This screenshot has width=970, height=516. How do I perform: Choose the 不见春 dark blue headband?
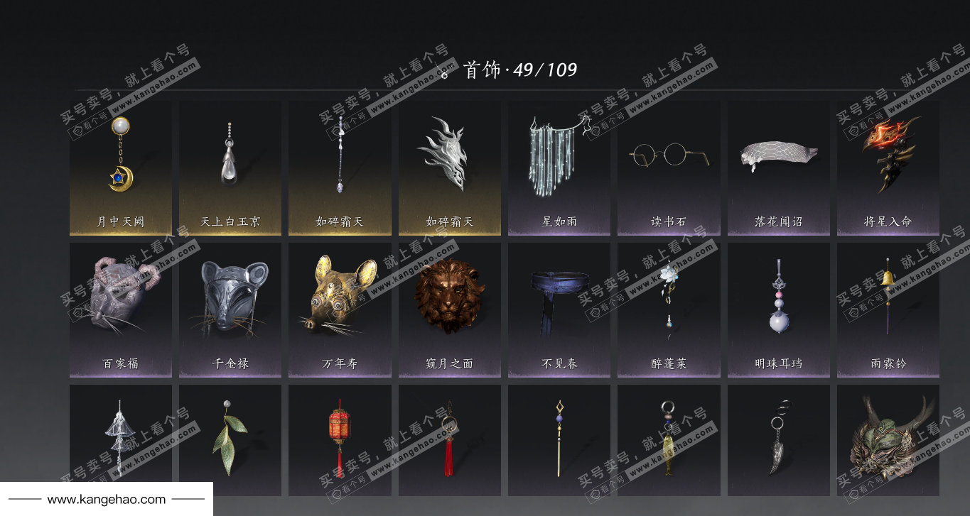pyautogui.click(x=559, y=310)
